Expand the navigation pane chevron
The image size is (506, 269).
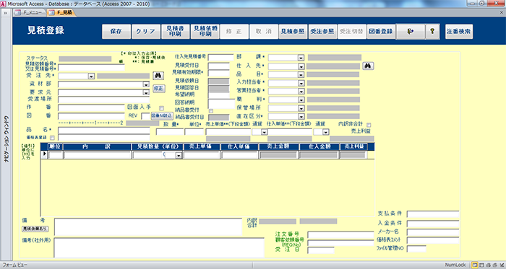point(6,13)
